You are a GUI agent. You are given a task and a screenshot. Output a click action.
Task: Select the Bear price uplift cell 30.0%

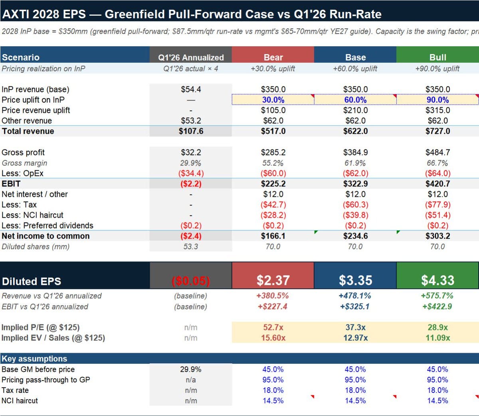[x=273, y=100]
